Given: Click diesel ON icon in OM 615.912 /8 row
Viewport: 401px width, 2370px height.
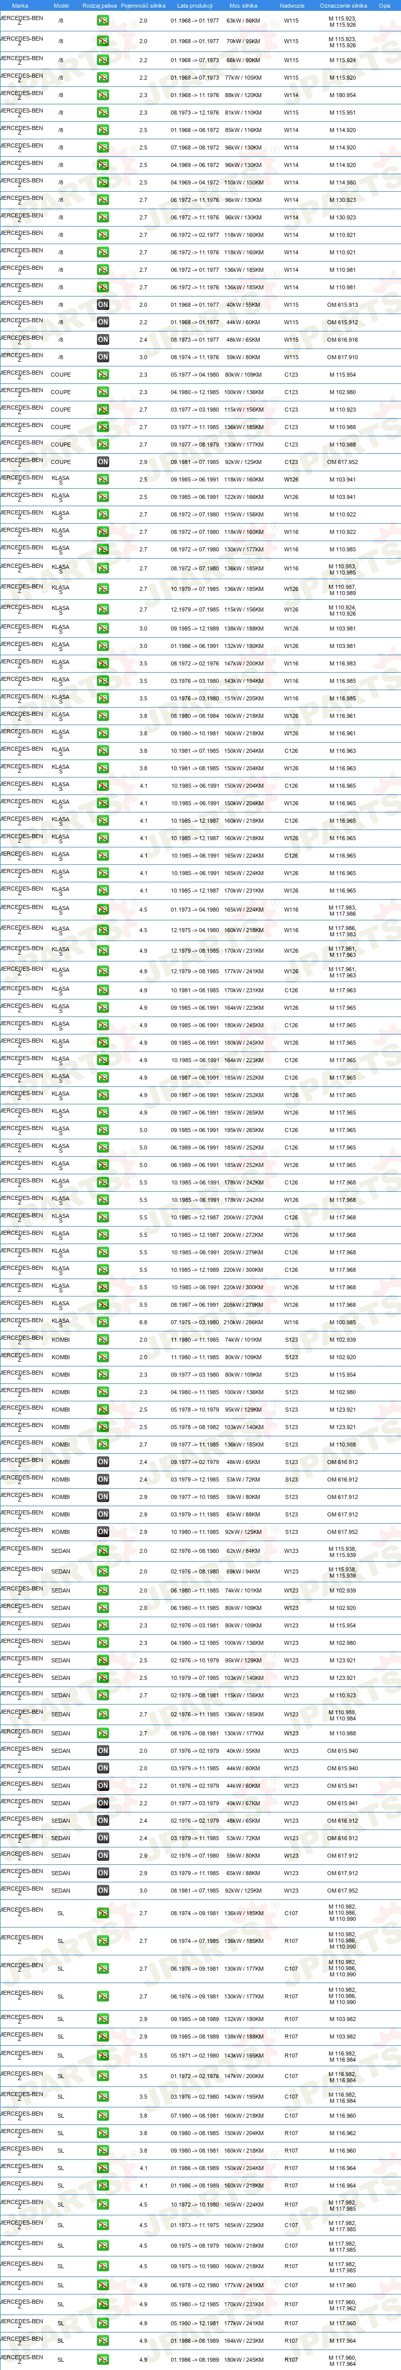Looking at the screenshot, I should pos(103,323).
